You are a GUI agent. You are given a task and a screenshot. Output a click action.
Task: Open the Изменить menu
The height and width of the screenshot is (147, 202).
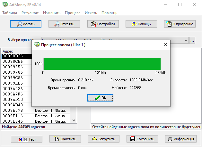pos(52,13)
